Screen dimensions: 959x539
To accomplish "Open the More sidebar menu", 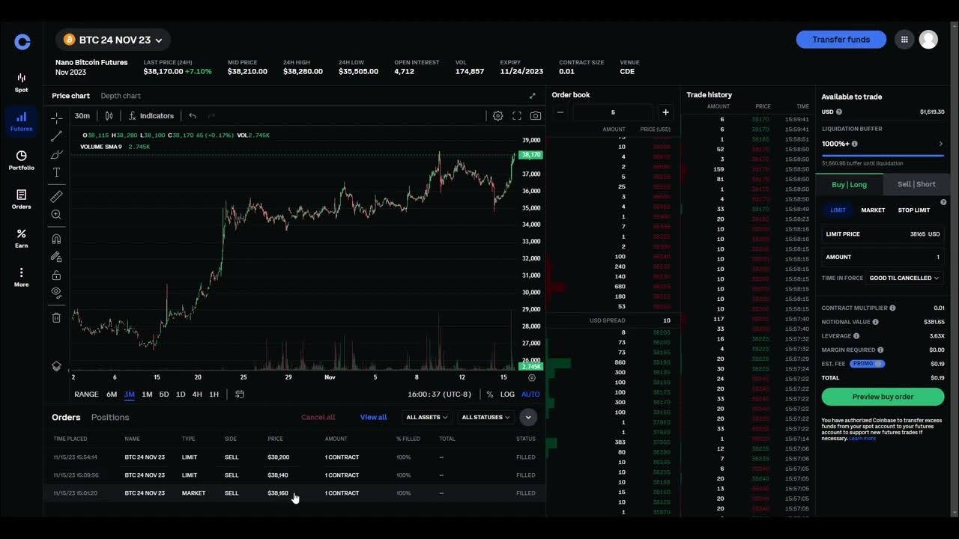I will [x=21, y=277].
